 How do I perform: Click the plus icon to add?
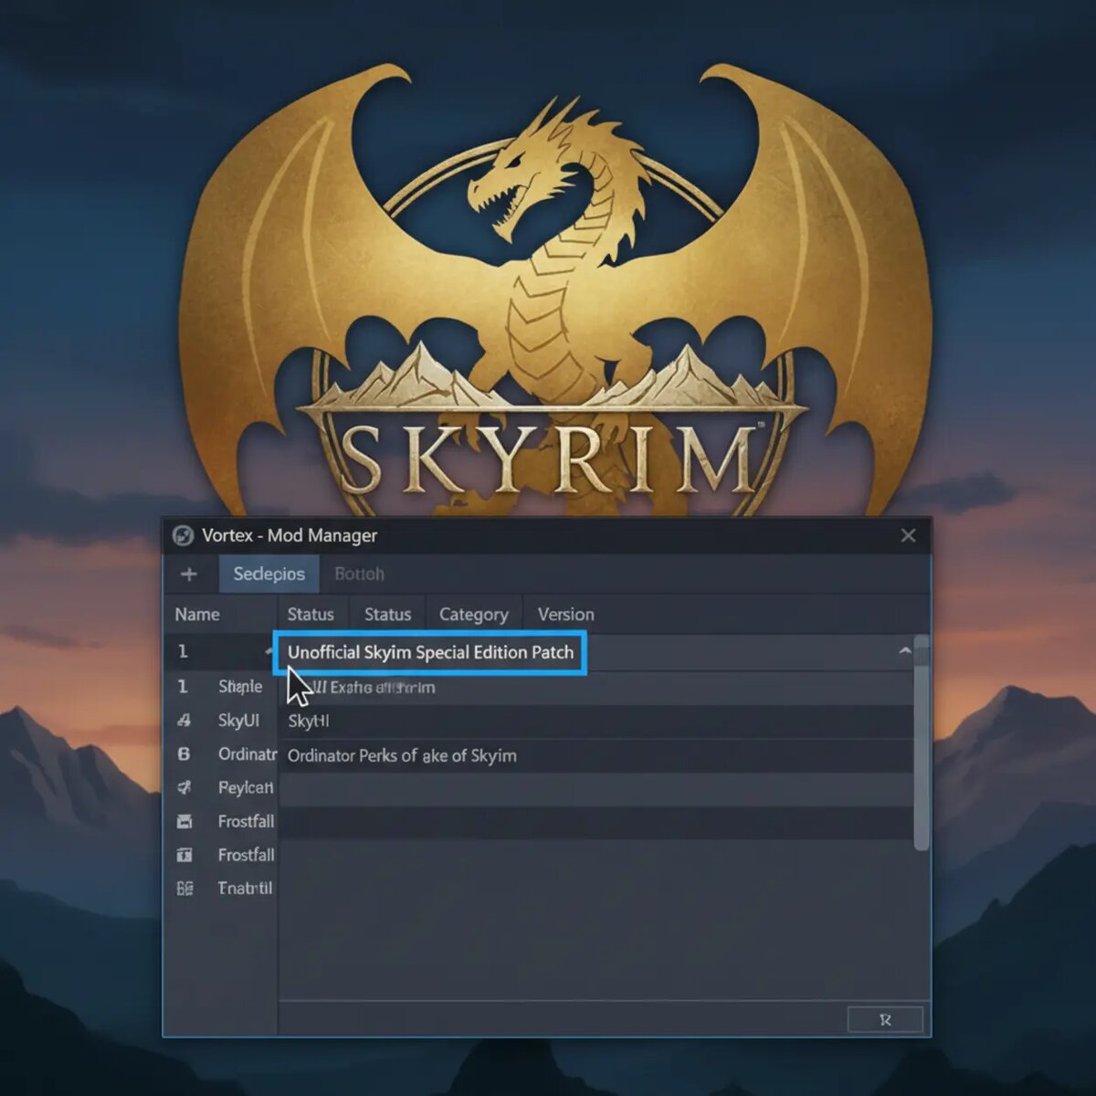(189, 574)
